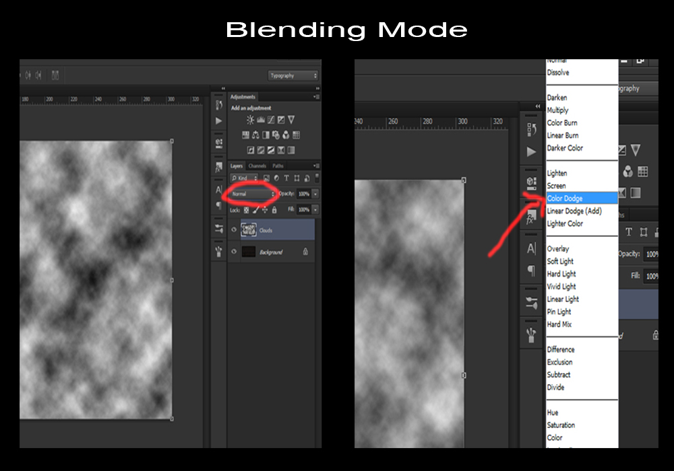Viewport: 674px width, 471px height.
Task: Open Brush panel icon in right screenshot
Action: [x=531, y=334]
